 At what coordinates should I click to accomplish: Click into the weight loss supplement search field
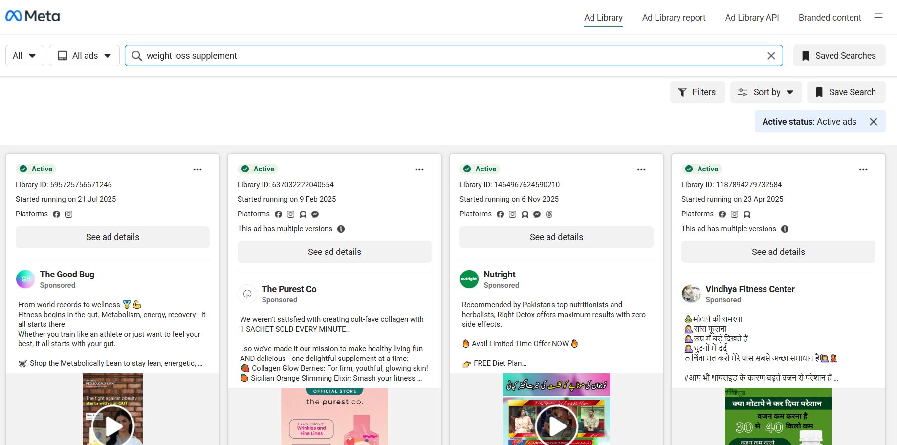454,56
